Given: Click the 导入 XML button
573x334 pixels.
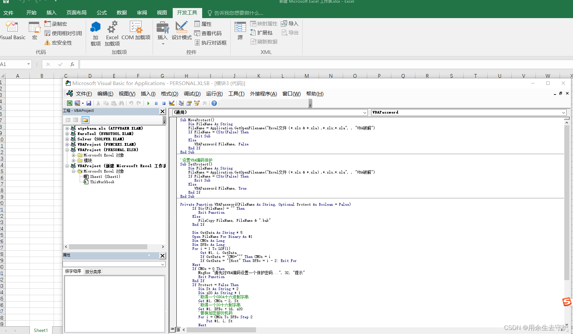Looking at the screenshot, I should pyautogui.click(x=290, y=23).
